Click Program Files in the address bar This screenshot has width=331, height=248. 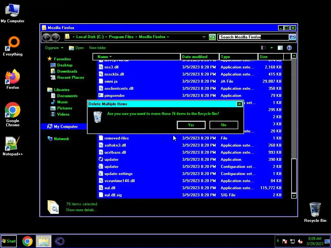coord(121,37)
